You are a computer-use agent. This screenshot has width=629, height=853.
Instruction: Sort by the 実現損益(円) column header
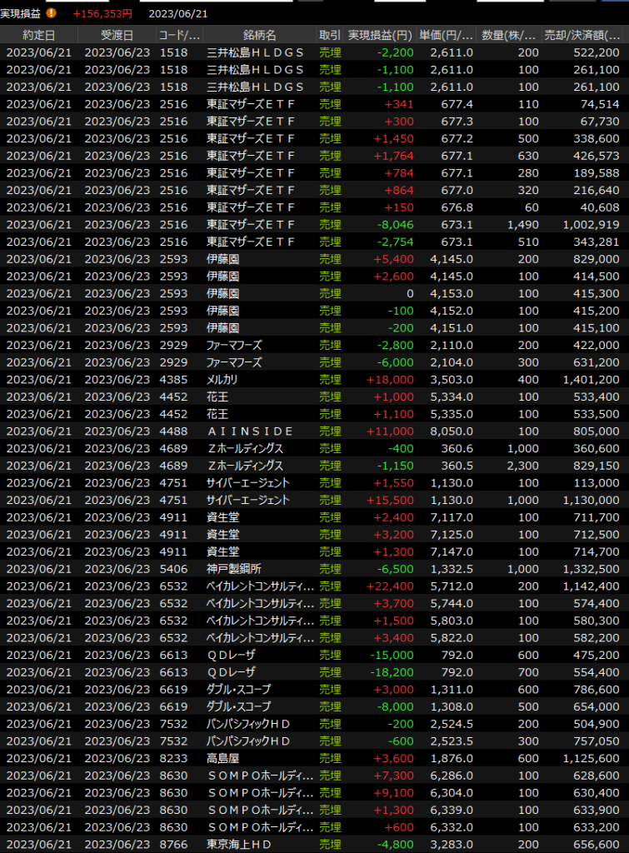(381, 35)
